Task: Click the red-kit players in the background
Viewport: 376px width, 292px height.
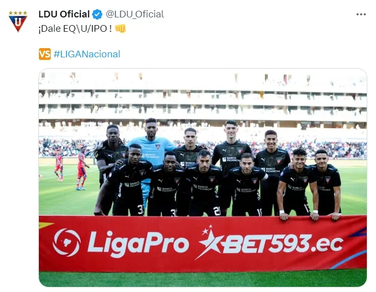Action: point(71,168)
